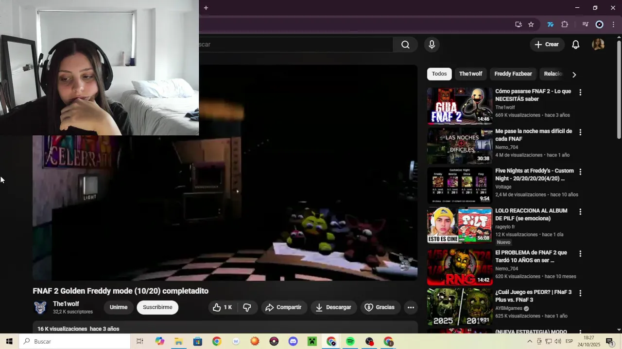Open options for 'LOLO REACCIONA AL ALBUM' video
The image size is (622, 349).
(580, 212)
